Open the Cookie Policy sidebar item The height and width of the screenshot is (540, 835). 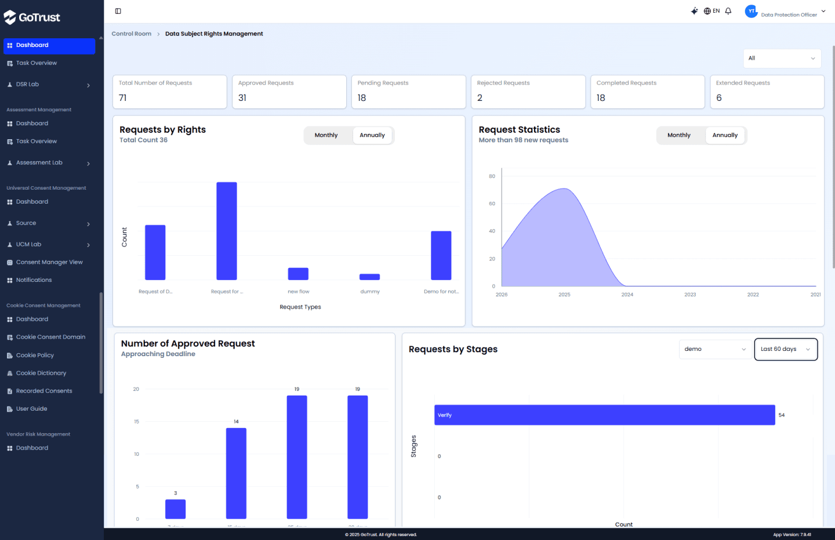[x=35, y=355]
